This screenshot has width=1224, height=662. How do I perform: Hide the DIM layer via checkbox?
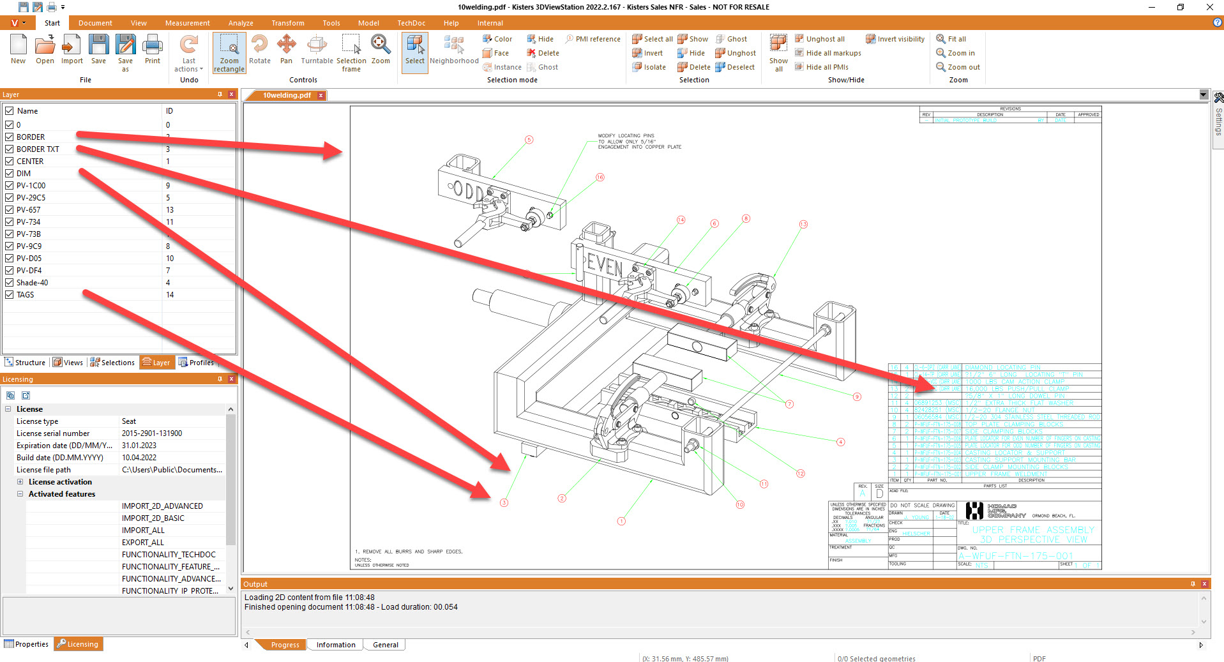pyautogui.click(x=10, y=173)
